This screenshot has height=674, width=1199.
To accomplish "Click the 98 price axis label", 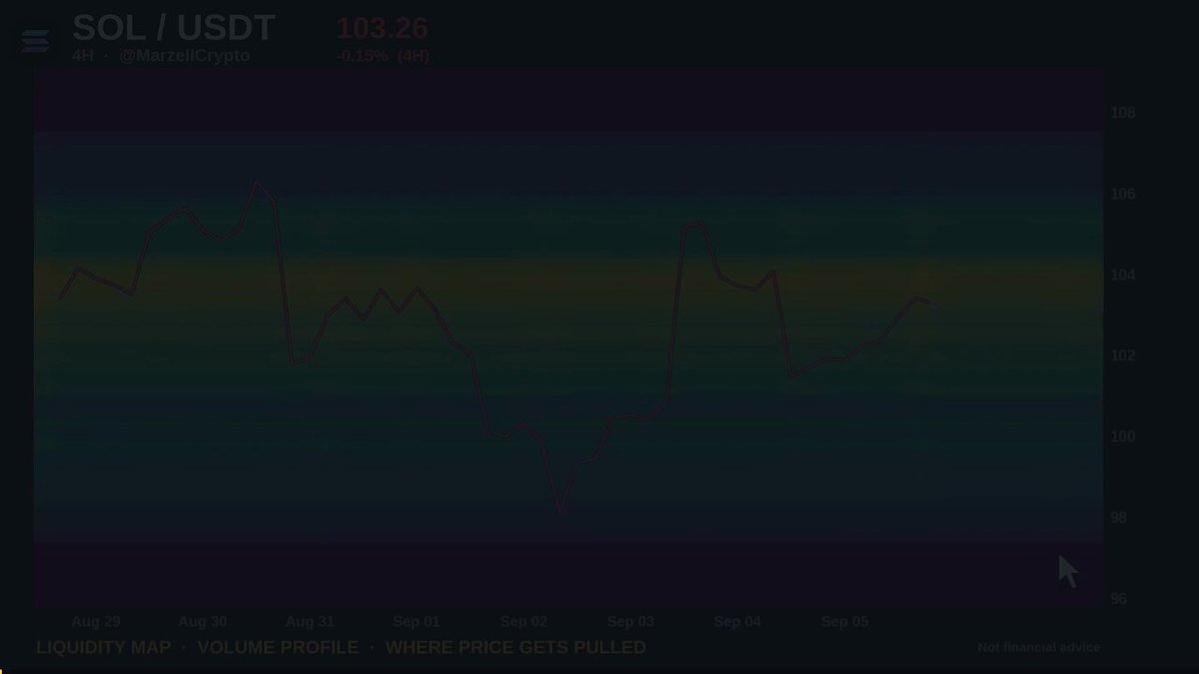I will point(1119,517).
